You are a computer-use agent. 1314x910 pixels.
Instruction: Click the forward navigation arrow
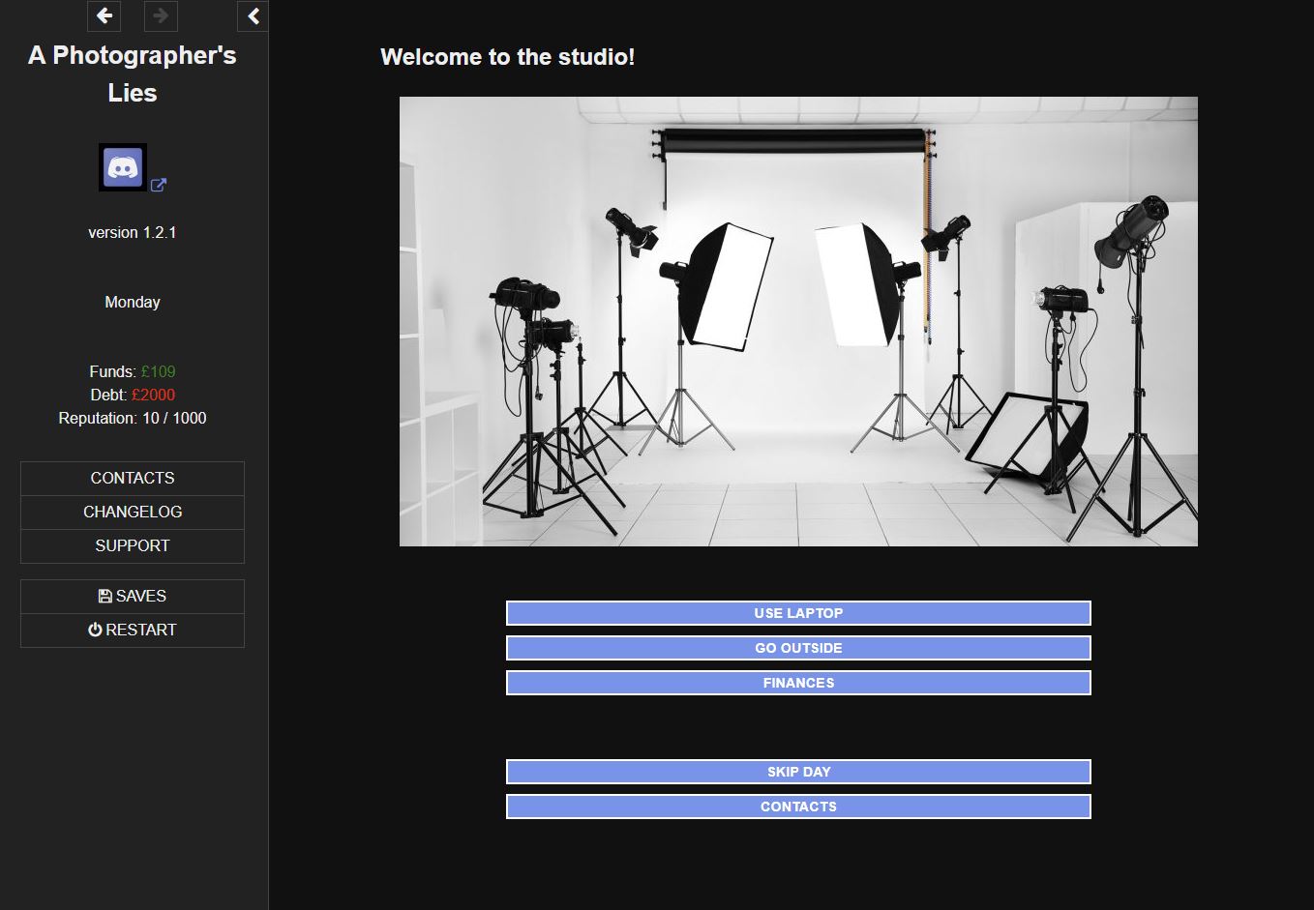[161, 16]
